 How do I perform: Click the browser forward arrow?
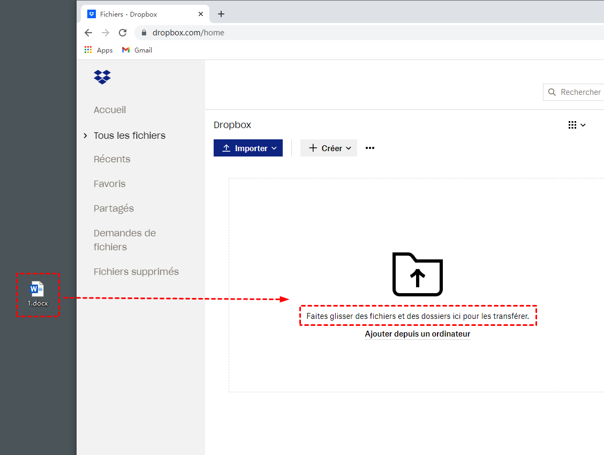(x=105, y=33)
